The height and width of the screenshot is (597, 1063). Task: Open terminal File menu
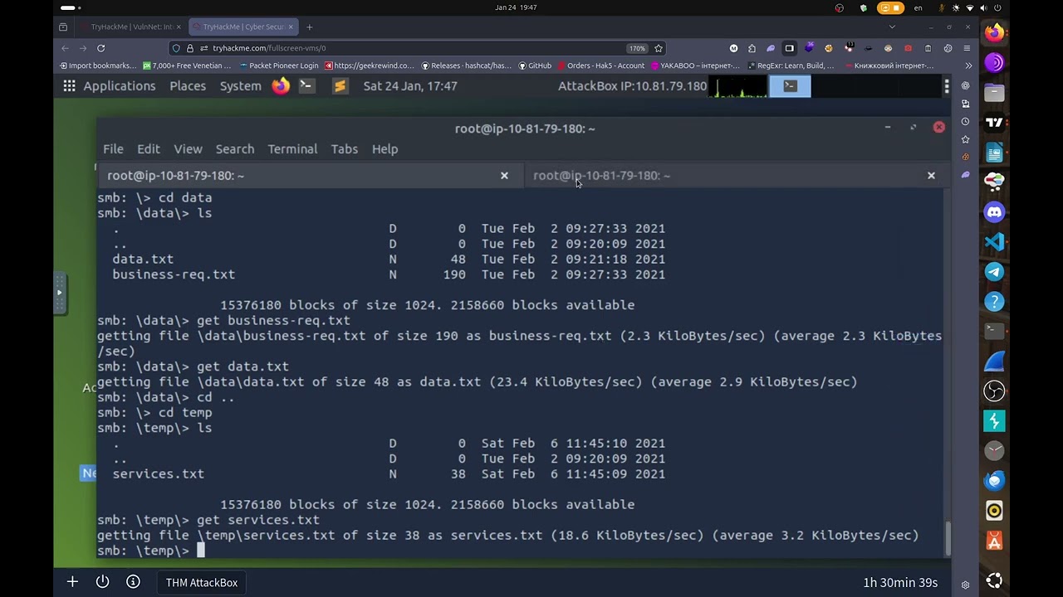click(x=113, y=149)
